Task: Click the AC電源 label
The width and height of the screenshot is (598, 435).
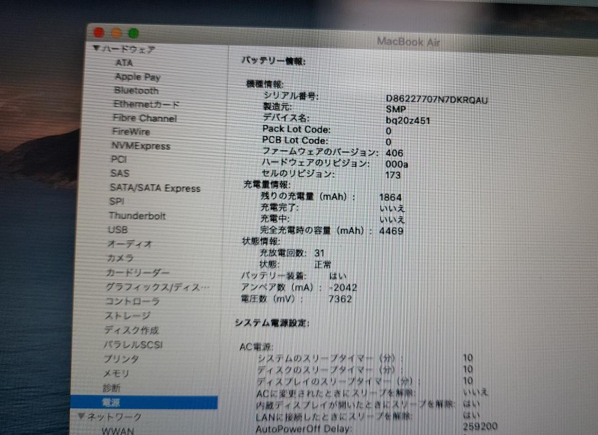Action: pyautogui.click(x=256, y=347)
